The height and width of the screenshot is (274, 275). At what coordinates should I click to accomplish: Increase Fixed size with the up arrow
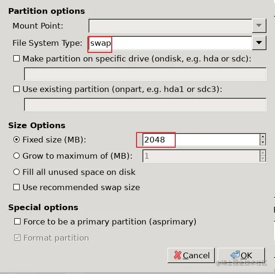click(263, 137)
